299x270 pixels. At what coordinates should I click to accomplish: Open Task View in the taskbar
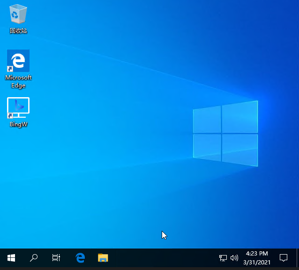tap(56, 258)
